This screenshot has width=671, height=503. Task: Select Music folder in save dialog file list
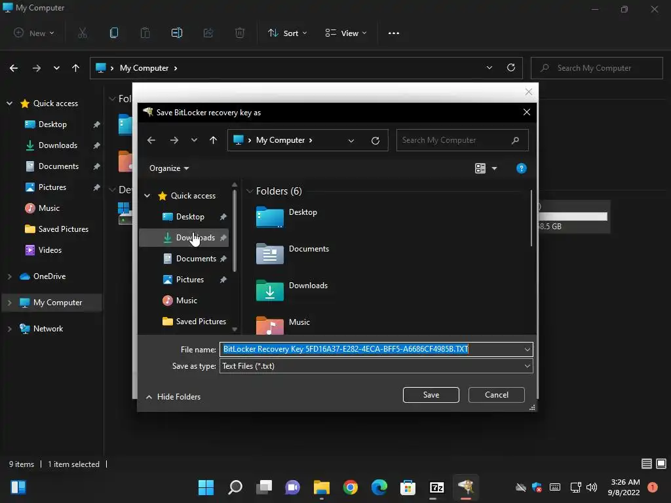coord(283,325)
